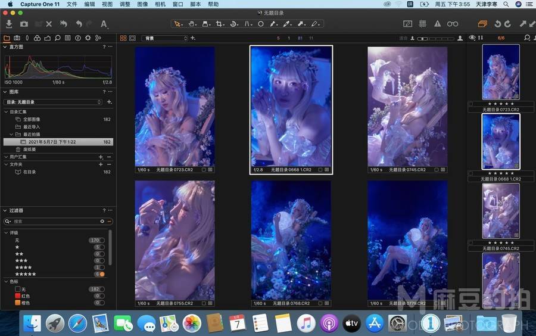Image resolution: width=536 pixels, height=336 pixels.
Task: Switch to single-image primary view icon
Action: (133, 38)
